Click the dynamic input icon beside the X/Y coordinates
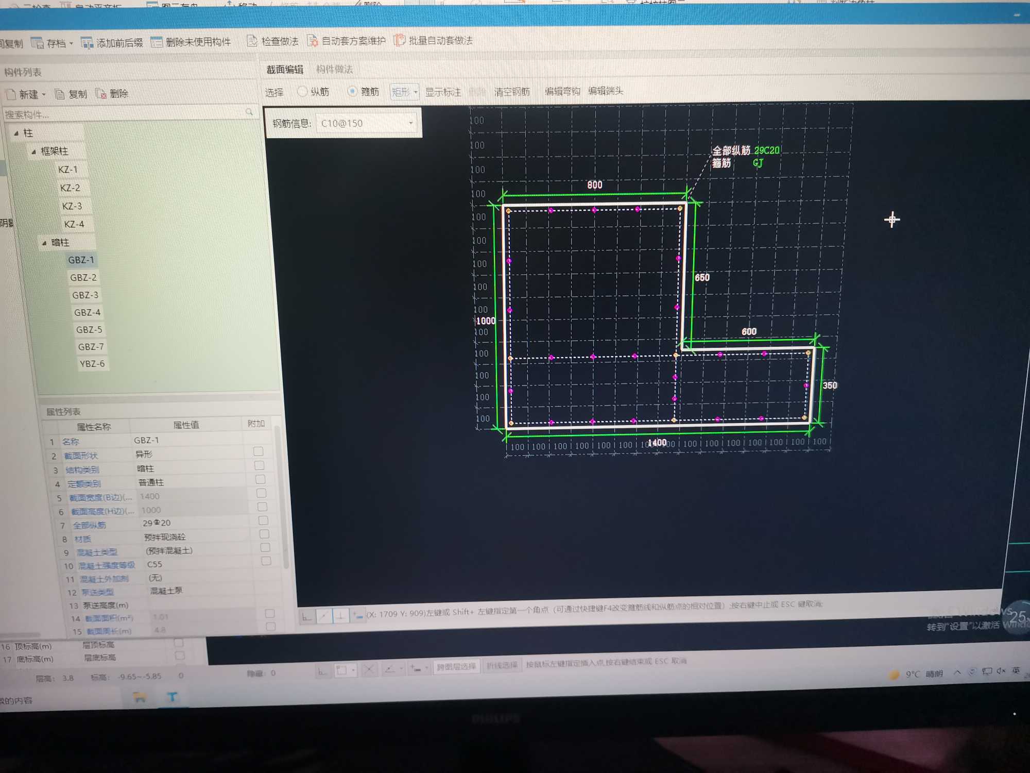Screen dimensions: 1030x773 click(x=358, y=615)
